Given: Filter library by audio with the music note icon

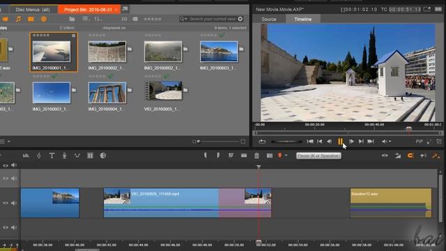Looking at the screenshot, I should (x=18, y=19).
